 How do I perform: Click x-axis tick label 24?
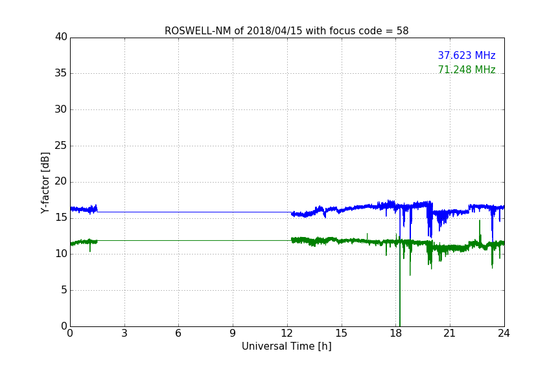pos(504,333)
